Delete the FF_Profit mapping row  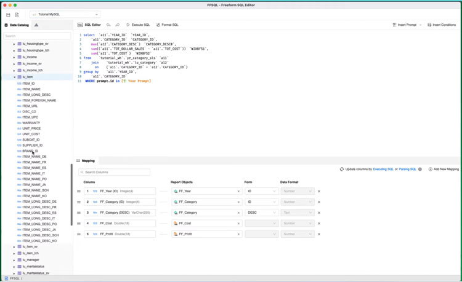[x=319, y=234]
